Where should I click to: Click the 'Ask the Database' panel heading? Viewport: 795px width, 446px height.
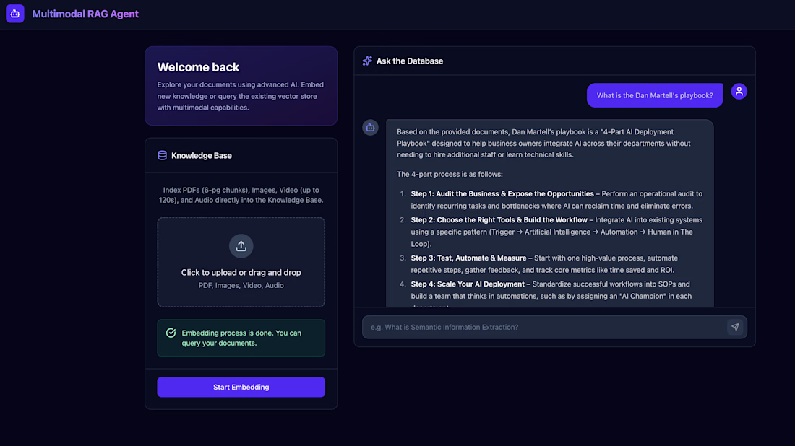[x=410, y=61]
